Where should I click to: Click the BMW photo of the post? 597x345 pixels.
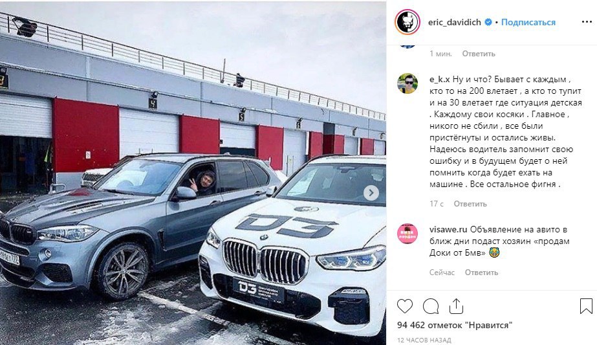pyautogui.click(x=193, y=172)
